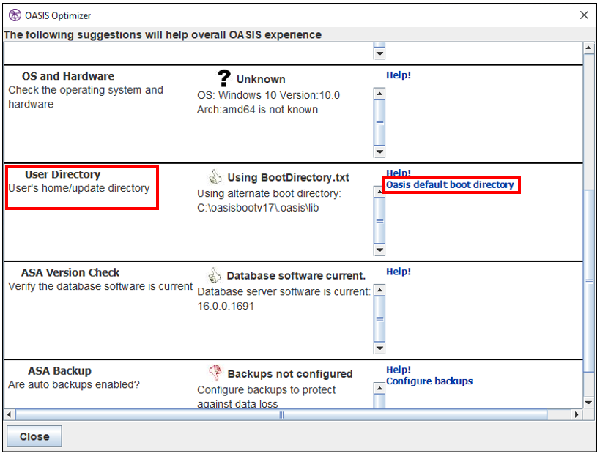Click the down arrow in OS and Hardware details scrollbar

point(379,152)
